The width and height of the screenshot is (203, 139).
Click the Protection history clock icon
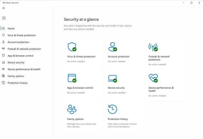click(112, 109)
